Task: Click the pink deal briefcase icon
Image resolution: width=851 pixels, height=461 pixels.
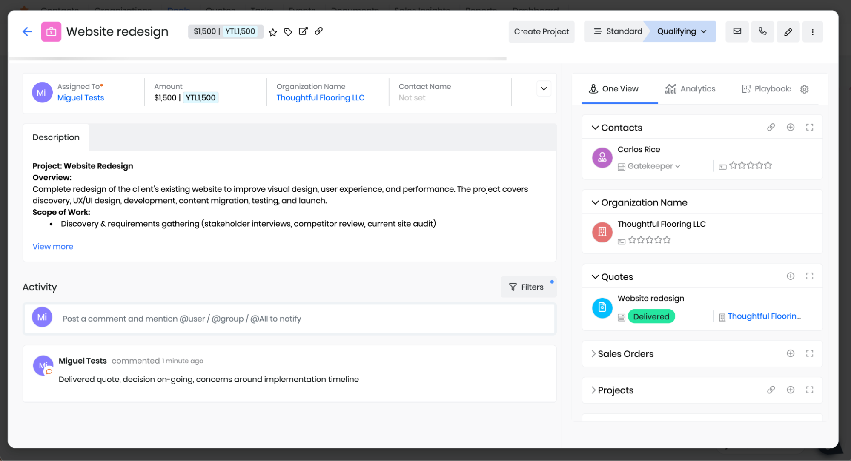Action: tap(51, 31)
